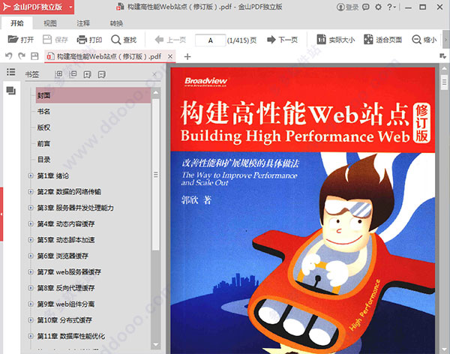This screenshot has width=450, height=354.
Task: Expand 第9章 web组件分离 bookmark
Action: (x=31, y=304)
